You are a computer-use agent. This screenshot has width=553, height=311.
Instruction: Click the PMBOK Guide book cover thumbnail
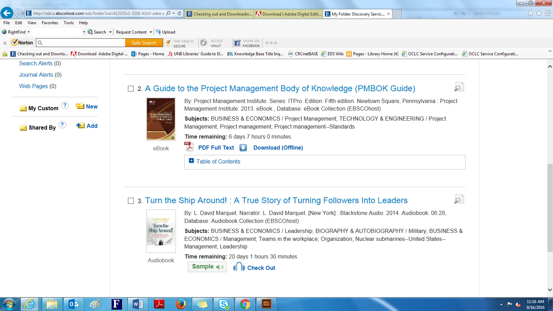tap(161, 119)
